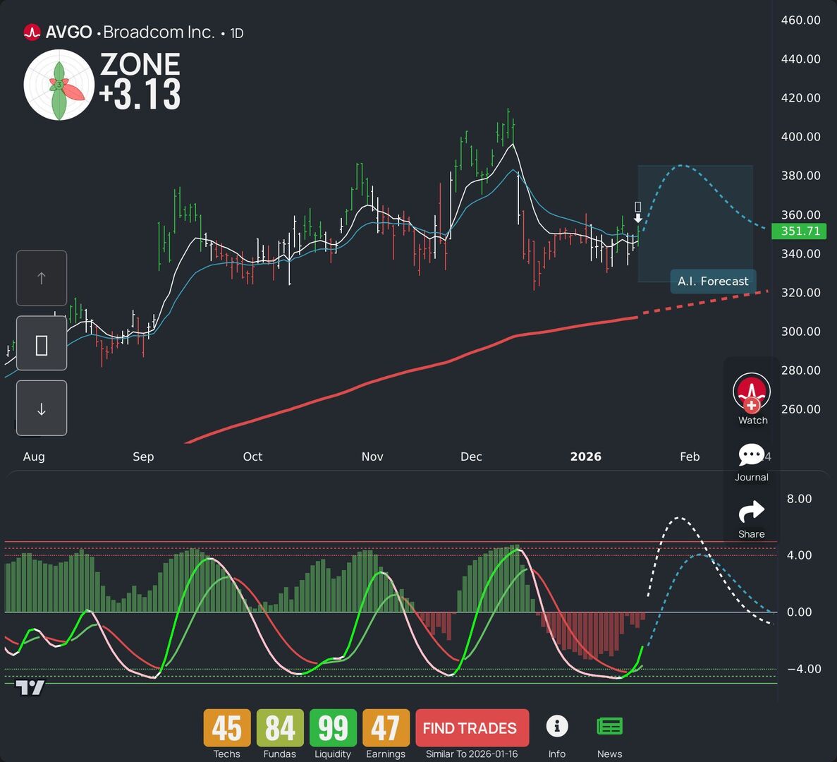Click the ZONE +3.13 reading
Viewport: 837px width, 762px height.
pyautogui.click(x=140, y=81)
